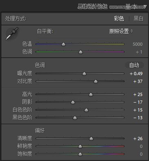Click the 色温 slider handle

pos(63,44)
